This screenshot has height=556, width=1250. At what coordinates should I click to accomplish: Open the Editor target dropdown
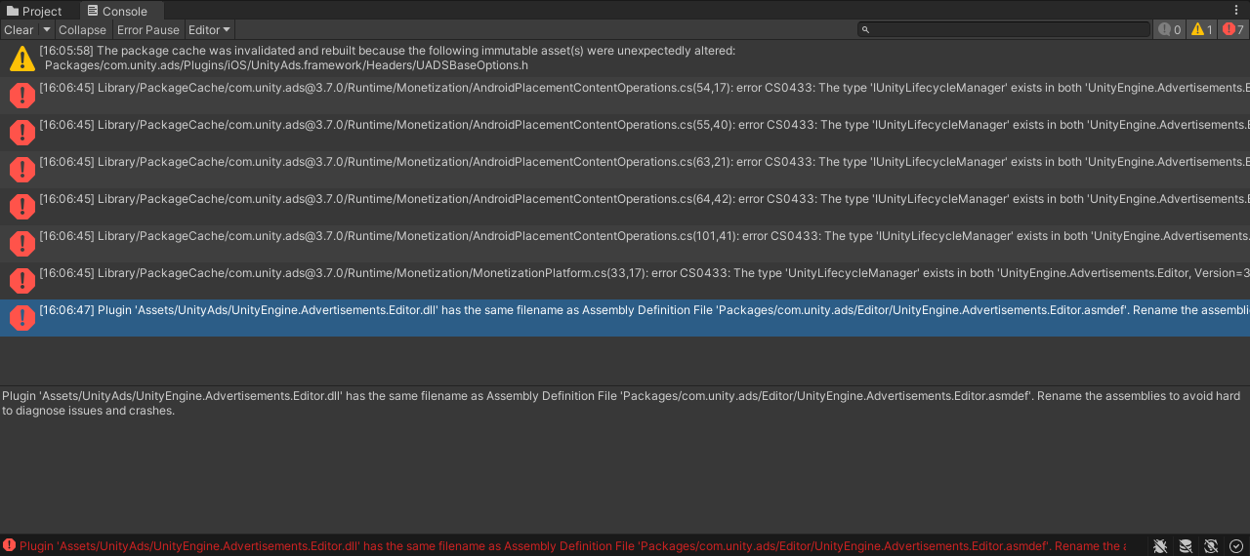[209, 29]
